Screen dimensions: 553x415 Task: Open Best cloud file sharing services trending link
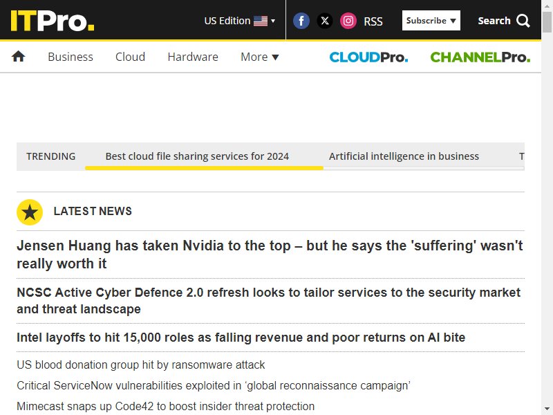tap(197, 156)
